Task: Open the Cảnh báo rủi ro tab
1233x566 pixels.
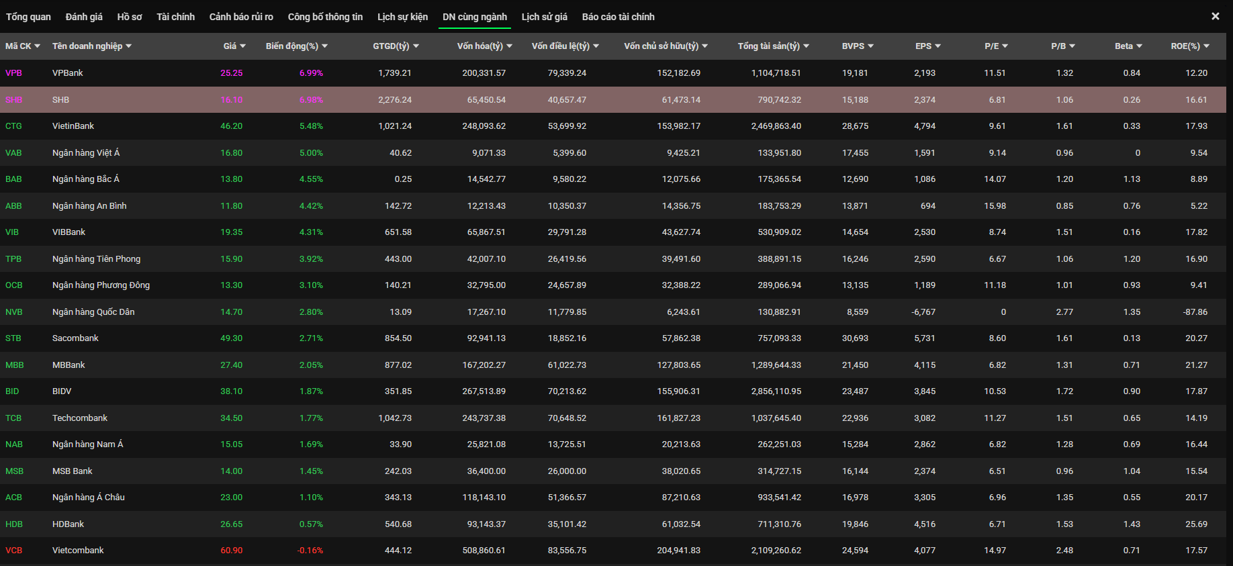Action: [241, 17]
